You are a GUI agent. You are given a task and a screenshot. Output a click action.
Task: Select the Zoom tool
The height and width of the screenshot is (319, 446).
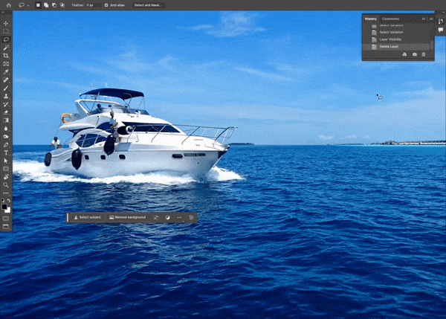[6, 185]
